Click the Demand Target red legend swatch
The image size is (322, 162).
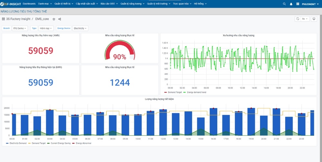[166, 92]
